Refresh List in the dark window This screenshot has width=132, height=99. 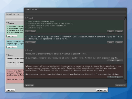(120, 86)
